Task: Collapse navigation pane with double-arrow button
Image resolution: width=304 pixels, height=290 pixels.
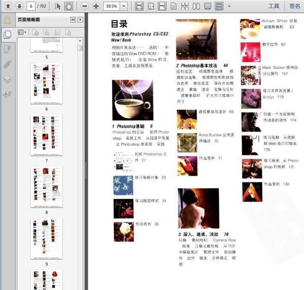Action: click(73, 20)
